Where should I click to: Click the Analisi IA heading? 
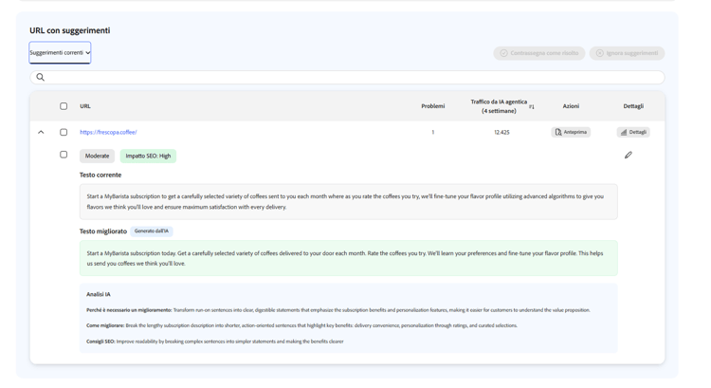(99, 294)
